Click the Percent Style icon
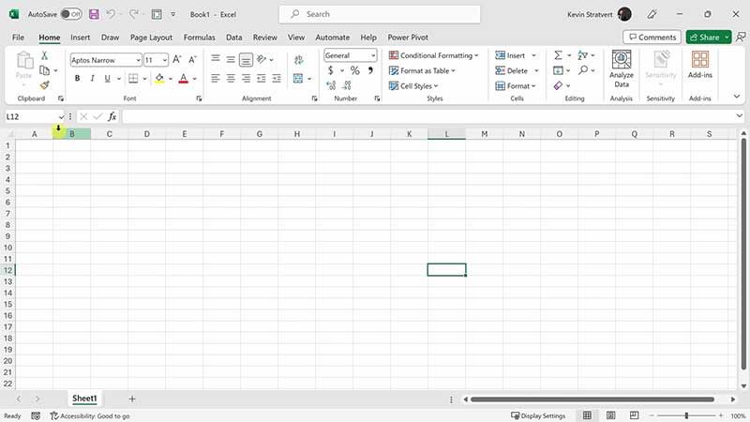Image resolution: width=750 pixels, height=422 pixels. click(355, 70)
